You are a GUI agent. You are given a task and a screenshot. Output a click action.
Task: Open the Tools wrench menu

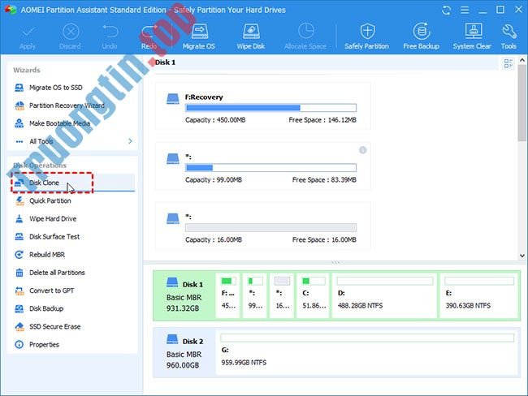509,37
